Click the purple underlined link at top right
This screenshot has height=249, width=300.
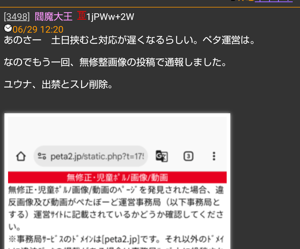274,1
